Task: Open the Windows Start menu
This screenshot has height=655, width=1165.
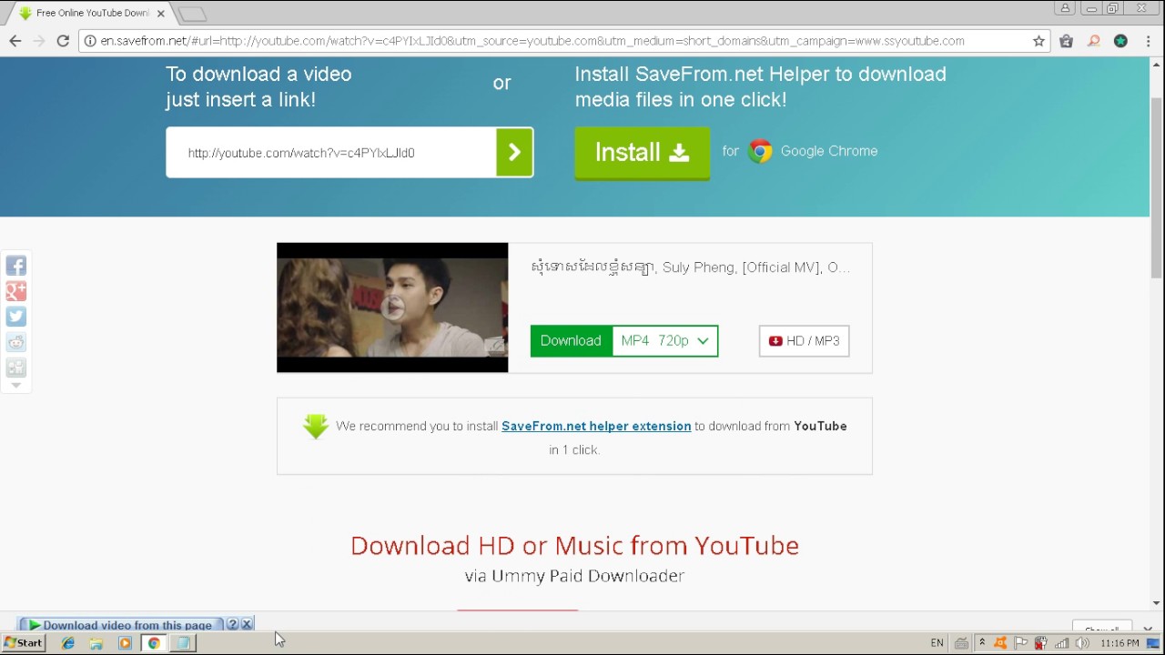Action: tap(23, 643)
